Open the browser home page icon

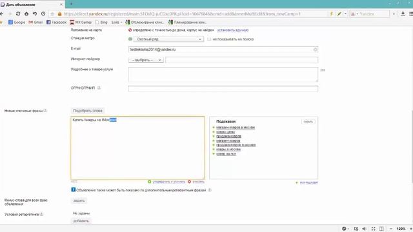(x=26, y=14)
